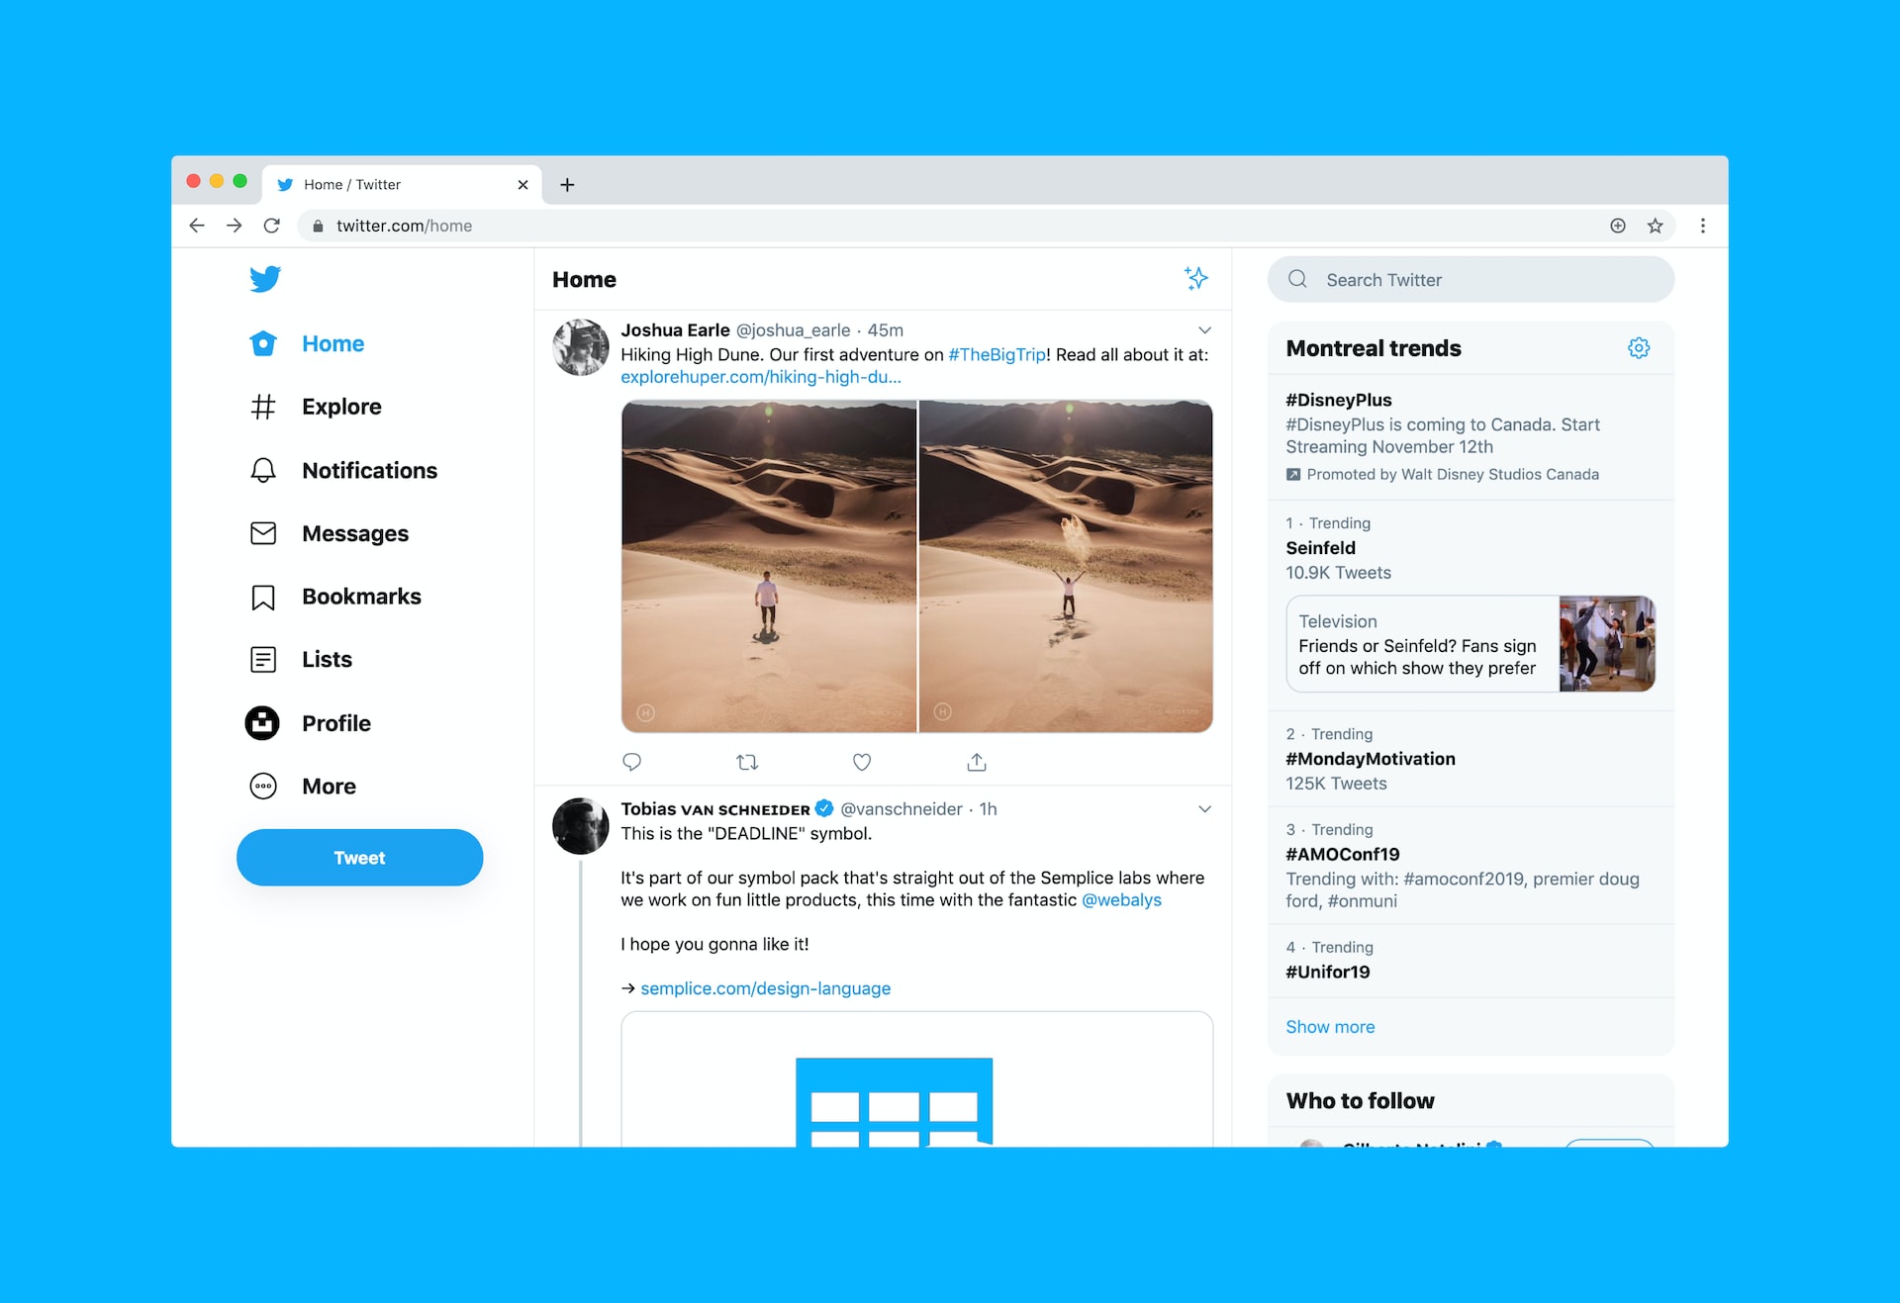The height and width of the screenshot is (1303, 1900).
Task: Open Messages inbox
Action: pyautogui.click(x=358, y=532)
